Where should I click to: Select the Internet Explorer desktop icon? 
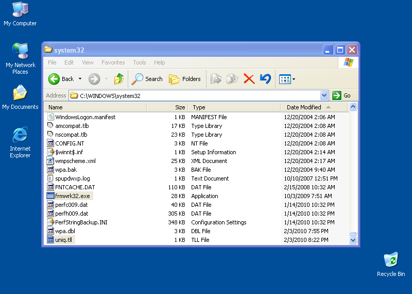(x=20, y=135)
